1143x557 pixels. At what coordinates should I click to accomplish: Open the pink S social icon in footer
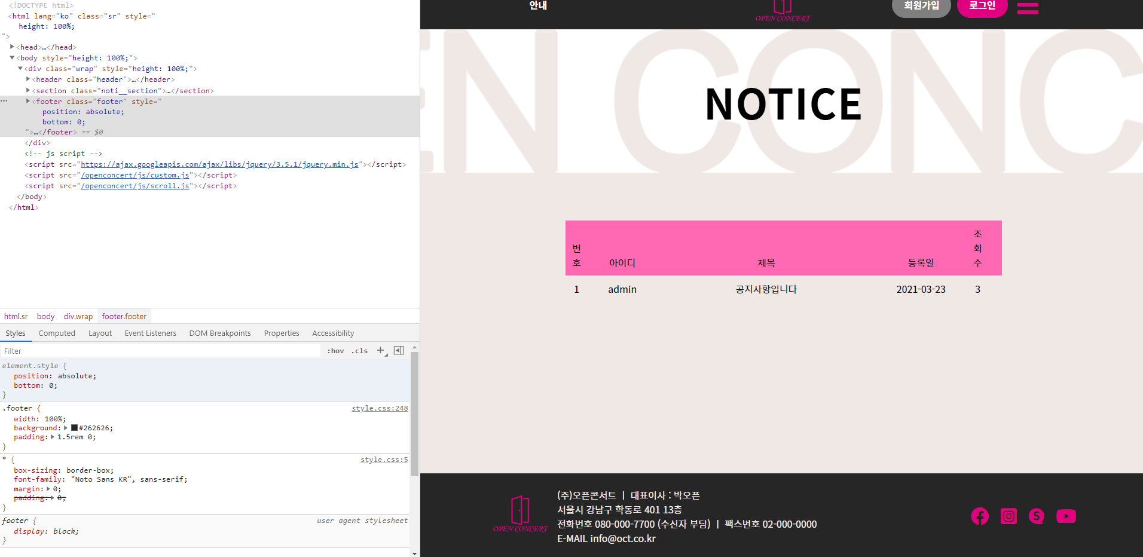[x=1037, y=516]
